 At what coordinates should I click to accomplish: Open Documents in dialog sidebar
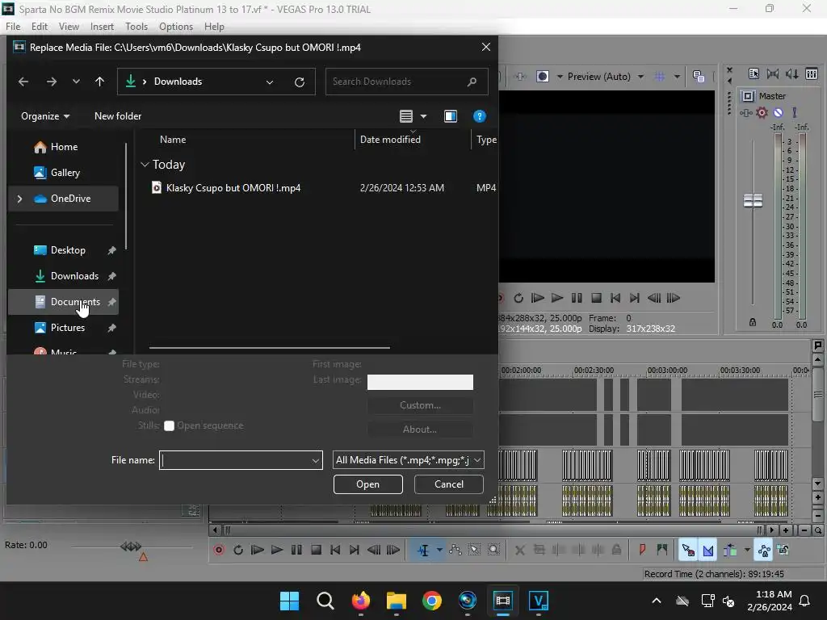[x=63, y=302]
